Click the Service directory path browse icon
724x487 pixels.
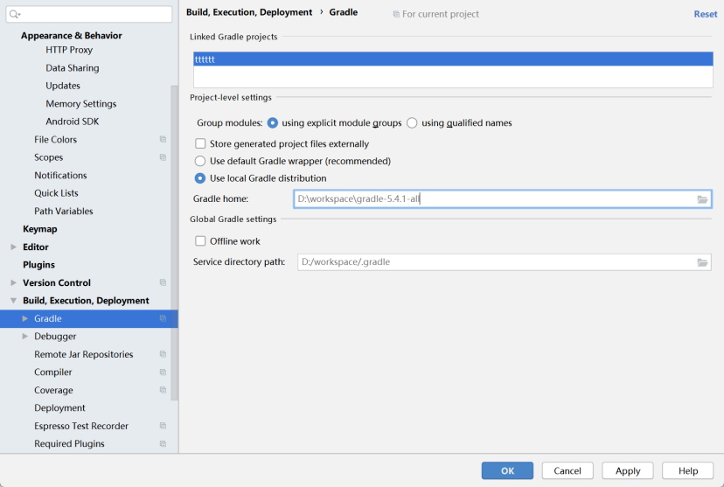pos(702,262)
